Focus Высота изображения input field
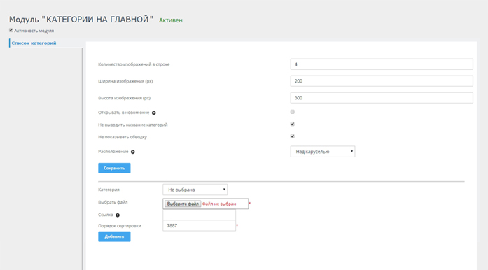The height and width of the screenshot is (270, 488). coord(382,98)
